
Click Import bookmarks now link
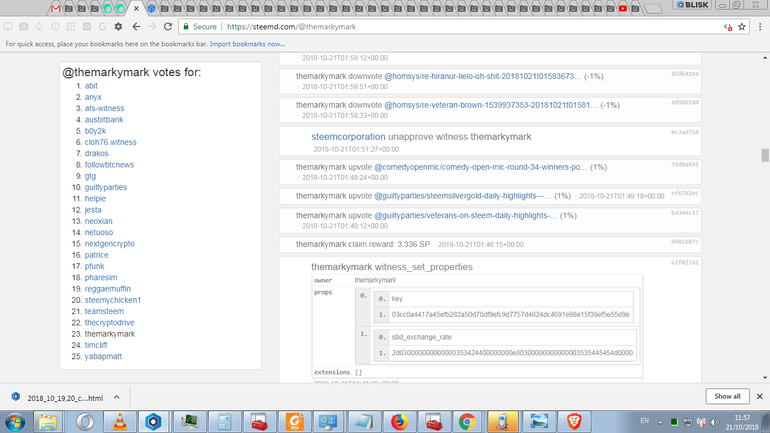(247, 44)
